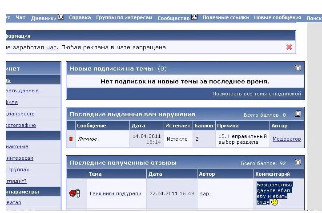Click the negative reputation icon beside Гаишниги подурели
Image resolution: width=322 pixels, height=213 pixels.
tap(75, 193)
